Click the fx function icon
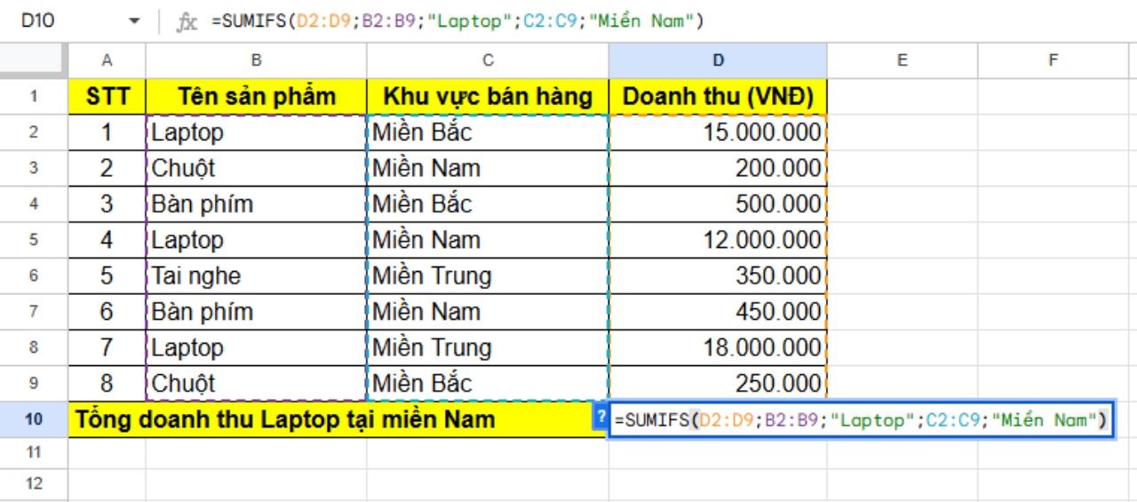Image resolution: width=1137 pixels, height=502 pixels. (187, 21)
